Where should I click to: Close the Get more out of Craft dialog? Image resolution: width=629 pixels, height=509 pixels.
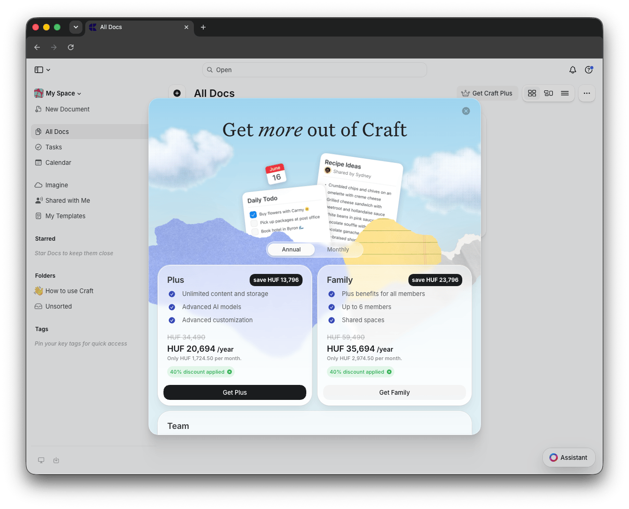click(466, 111)
